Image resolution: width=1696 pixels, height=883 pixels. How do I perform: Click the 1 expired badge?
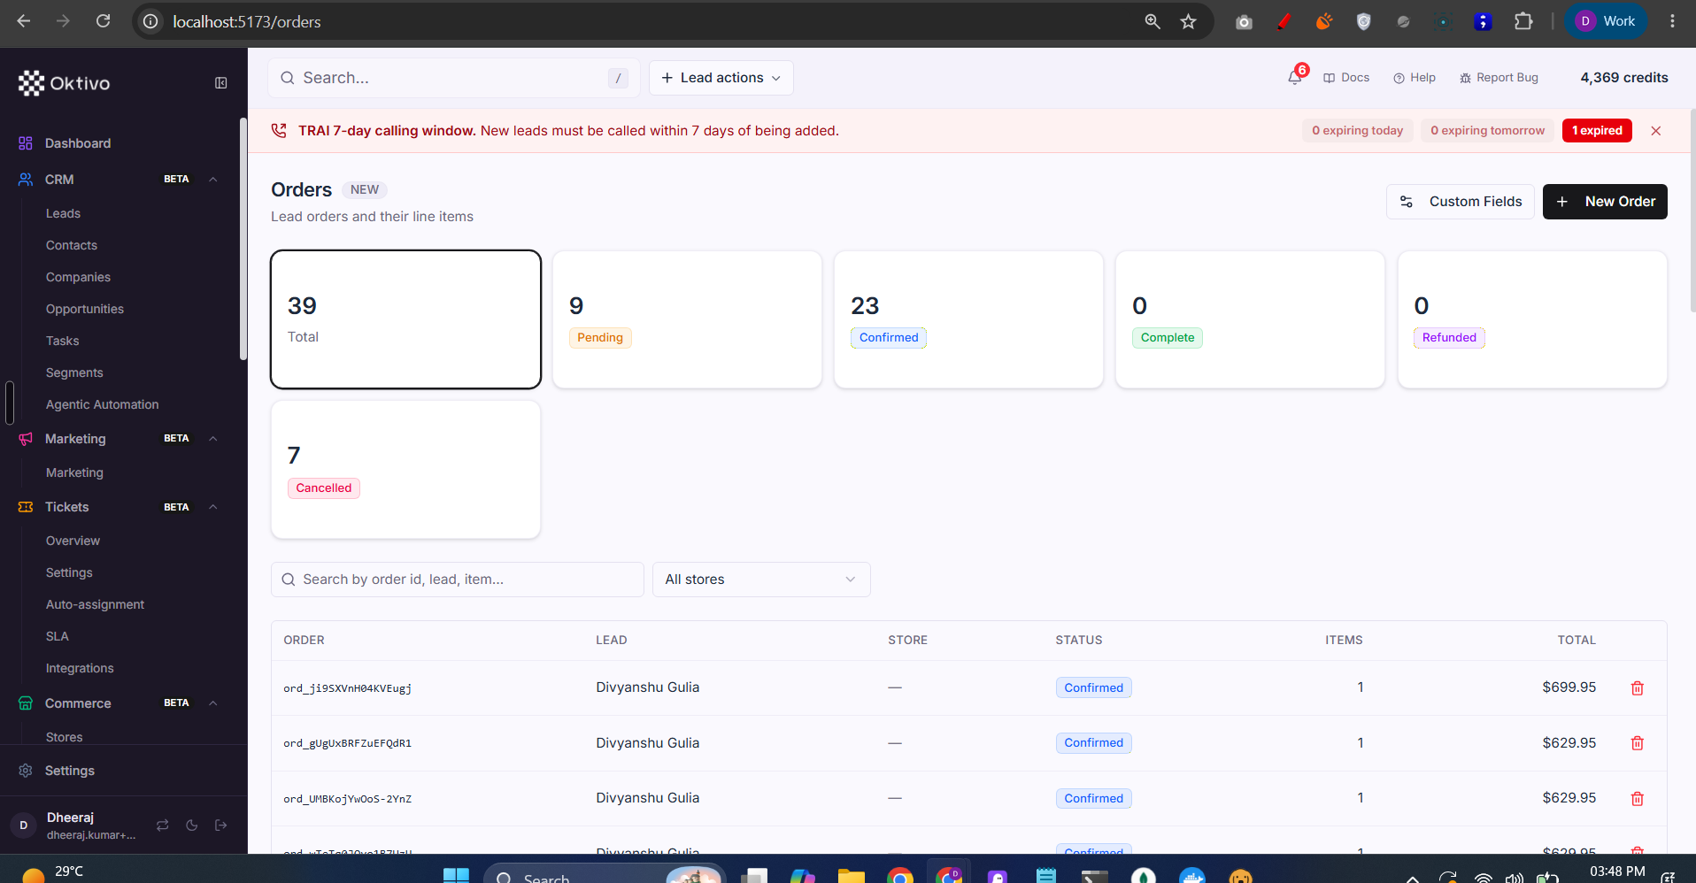pyautogui.click(x=1597, y=131)
